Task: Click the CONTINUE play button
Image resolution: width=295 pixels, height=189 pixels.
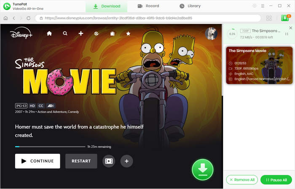Action: pos(38,161)
